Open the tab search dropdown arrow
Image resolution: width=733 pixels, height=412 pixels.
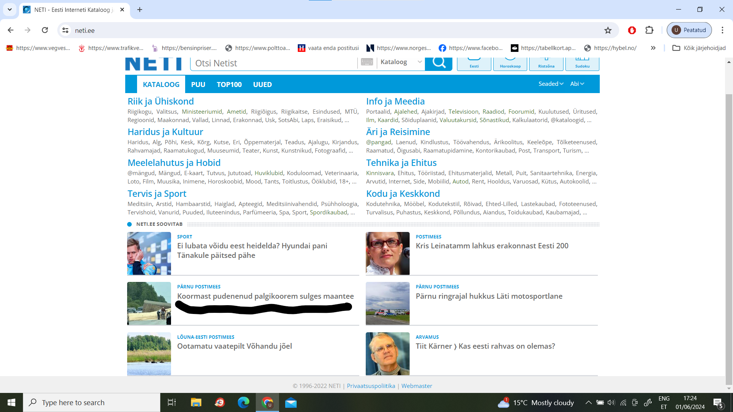click(10, 10)
